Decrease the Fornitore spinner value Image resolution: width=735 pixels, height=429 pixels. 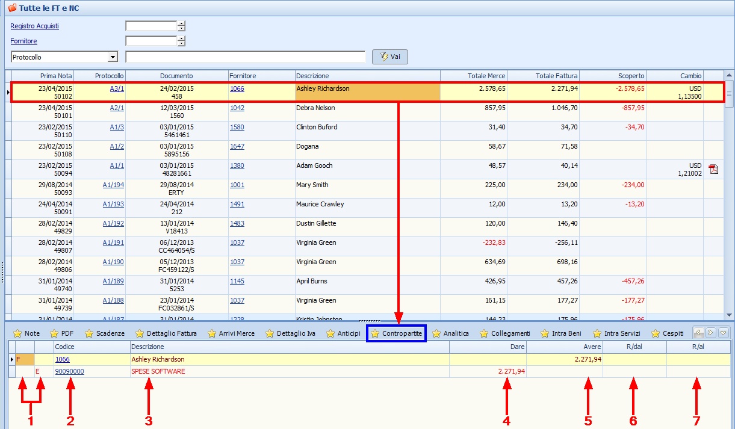click(x=181, y=44)
